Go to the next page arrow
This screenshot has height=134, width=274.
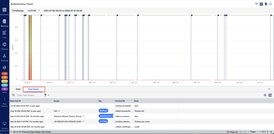pyautogui.click(x=268, y=132)
